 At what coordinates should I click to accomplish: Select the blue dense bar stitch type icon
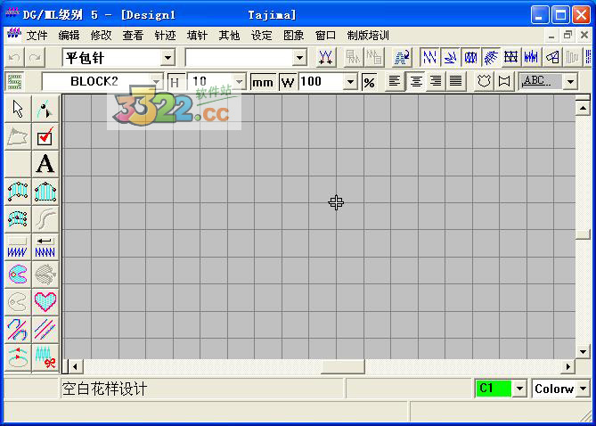tap(531, 57)
